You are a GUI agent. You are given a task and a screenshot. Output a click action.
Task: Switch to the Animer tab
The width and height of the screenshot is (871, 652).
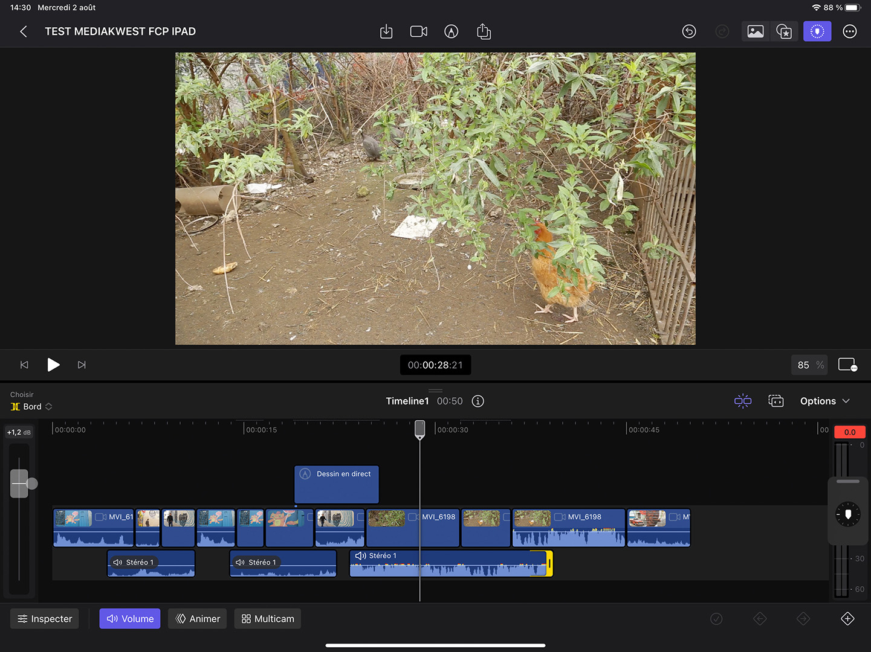198,619
